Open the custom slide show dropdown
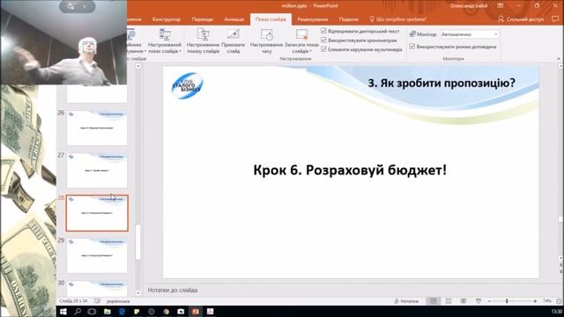Viewport: 564px width, 317px height. 165,41
